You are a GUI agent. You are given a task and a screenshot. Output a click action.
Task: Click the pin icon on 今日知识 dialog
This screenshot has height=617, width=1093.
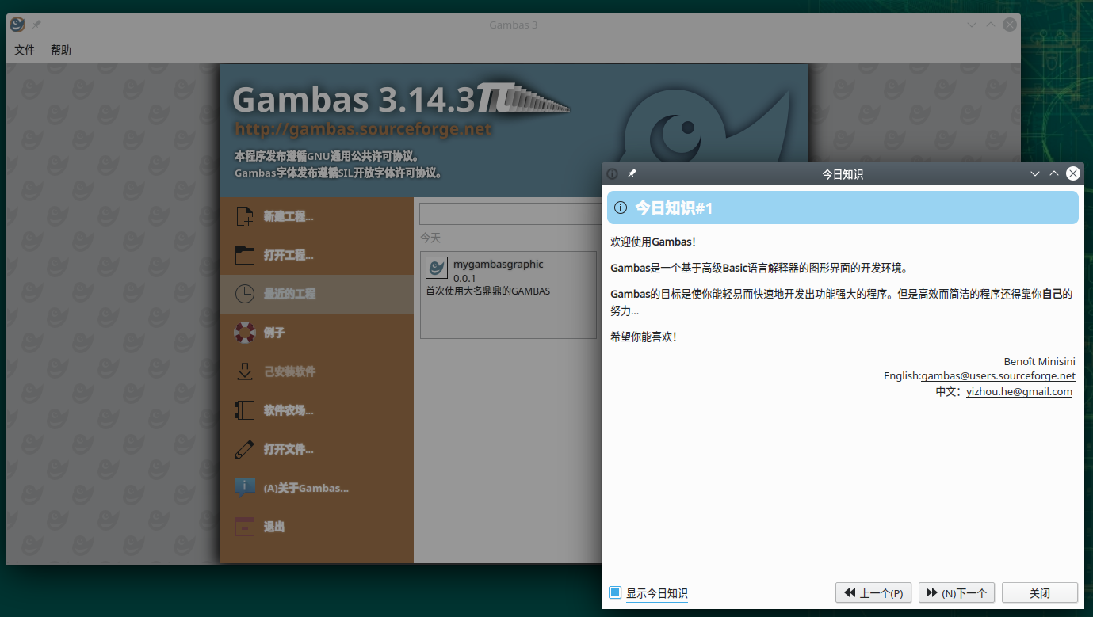tap(632, 173)
